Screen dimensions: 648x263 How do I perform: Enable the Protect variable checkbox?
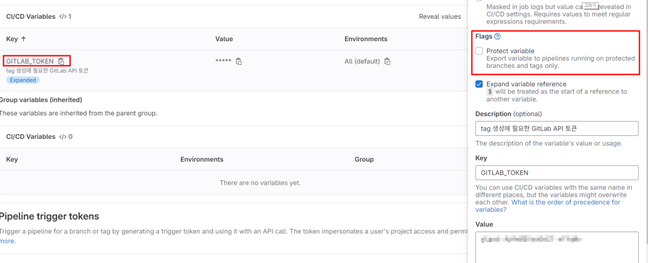[479, 51]
